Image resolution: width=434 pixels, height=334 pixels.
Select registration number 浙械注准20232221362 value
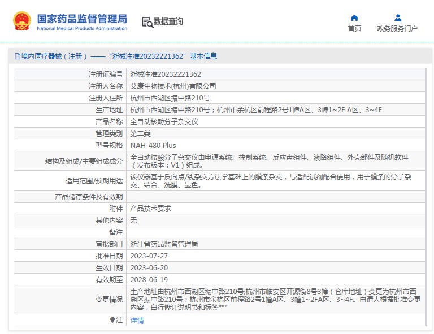click(x=166, y=74)
